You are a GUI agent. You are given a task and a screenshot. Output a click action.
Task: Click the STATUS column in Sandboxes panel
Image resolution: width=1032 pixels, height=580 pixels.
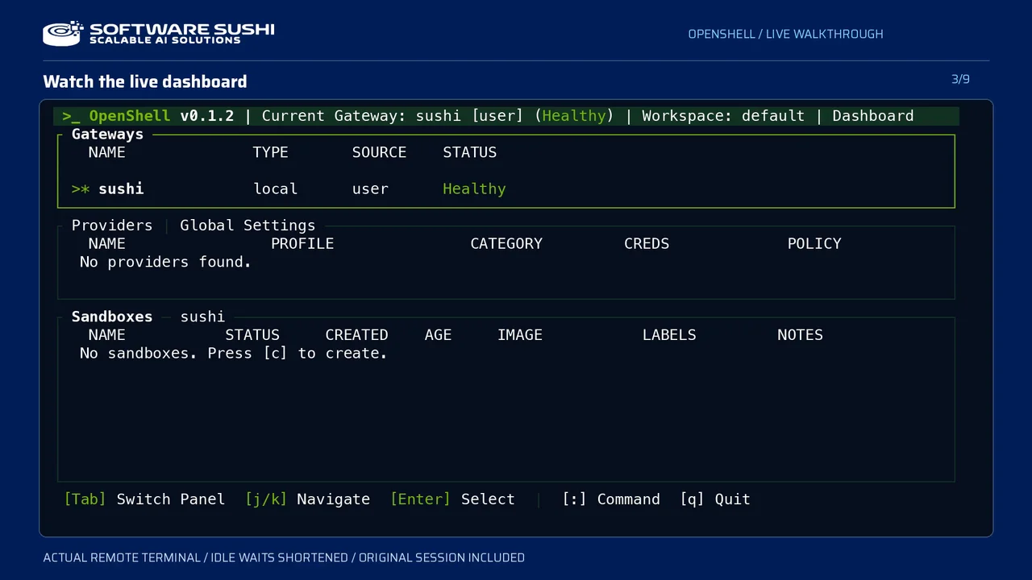[x=252, y=335]
